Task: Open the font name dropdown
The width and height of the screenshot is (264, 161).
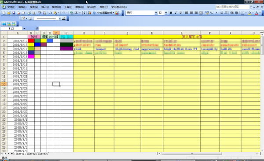Action: pyautogui.click(x=156, y=13)
